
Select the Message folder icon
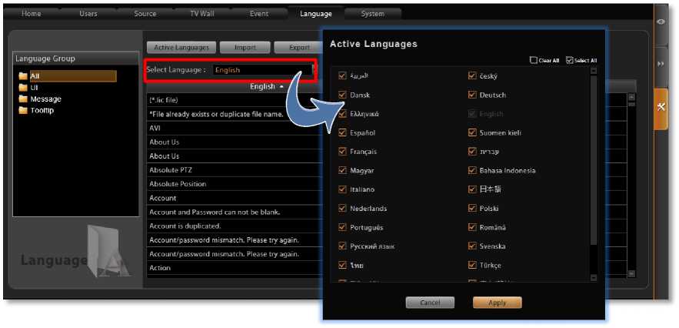[24, 99]
